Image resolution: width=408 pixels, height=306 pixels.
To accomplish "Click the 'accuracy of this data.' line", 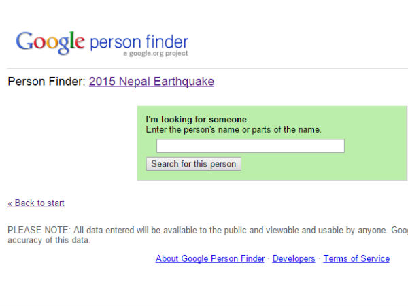I will coord(49,240).
